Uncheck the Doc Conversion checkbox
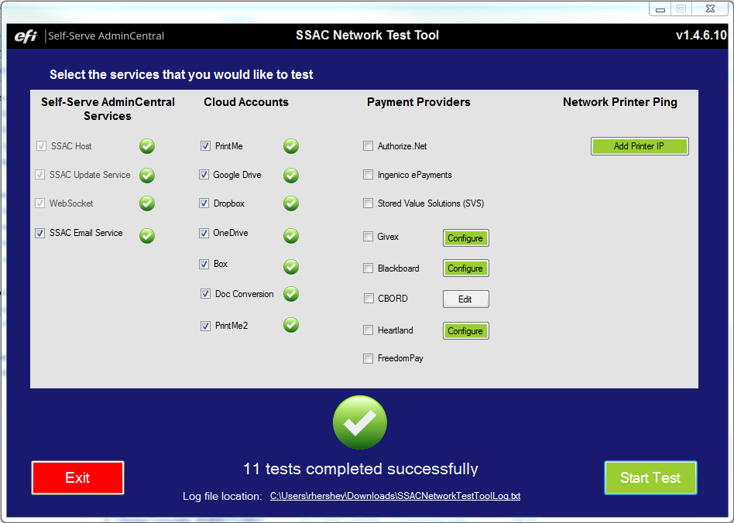Screen dimensions: 734x523 coord(205,294)
